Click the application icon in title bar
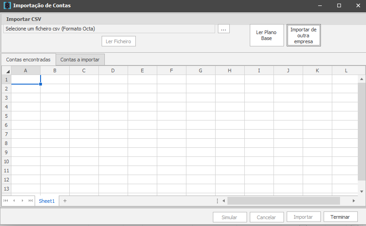Image resolution: width=366 pixels, height=226 pixels. click(x=7, y=6)
